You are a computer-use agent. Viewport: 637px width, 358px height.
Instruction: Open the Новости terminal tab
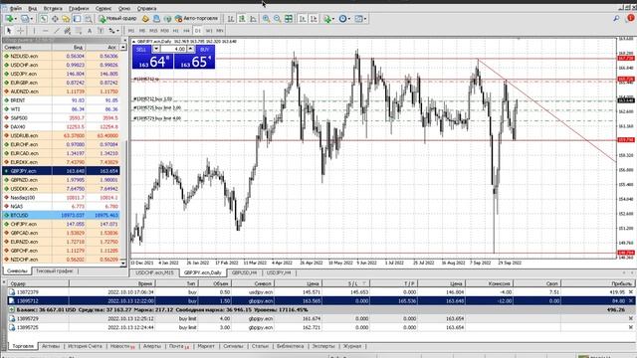[121, 346]
